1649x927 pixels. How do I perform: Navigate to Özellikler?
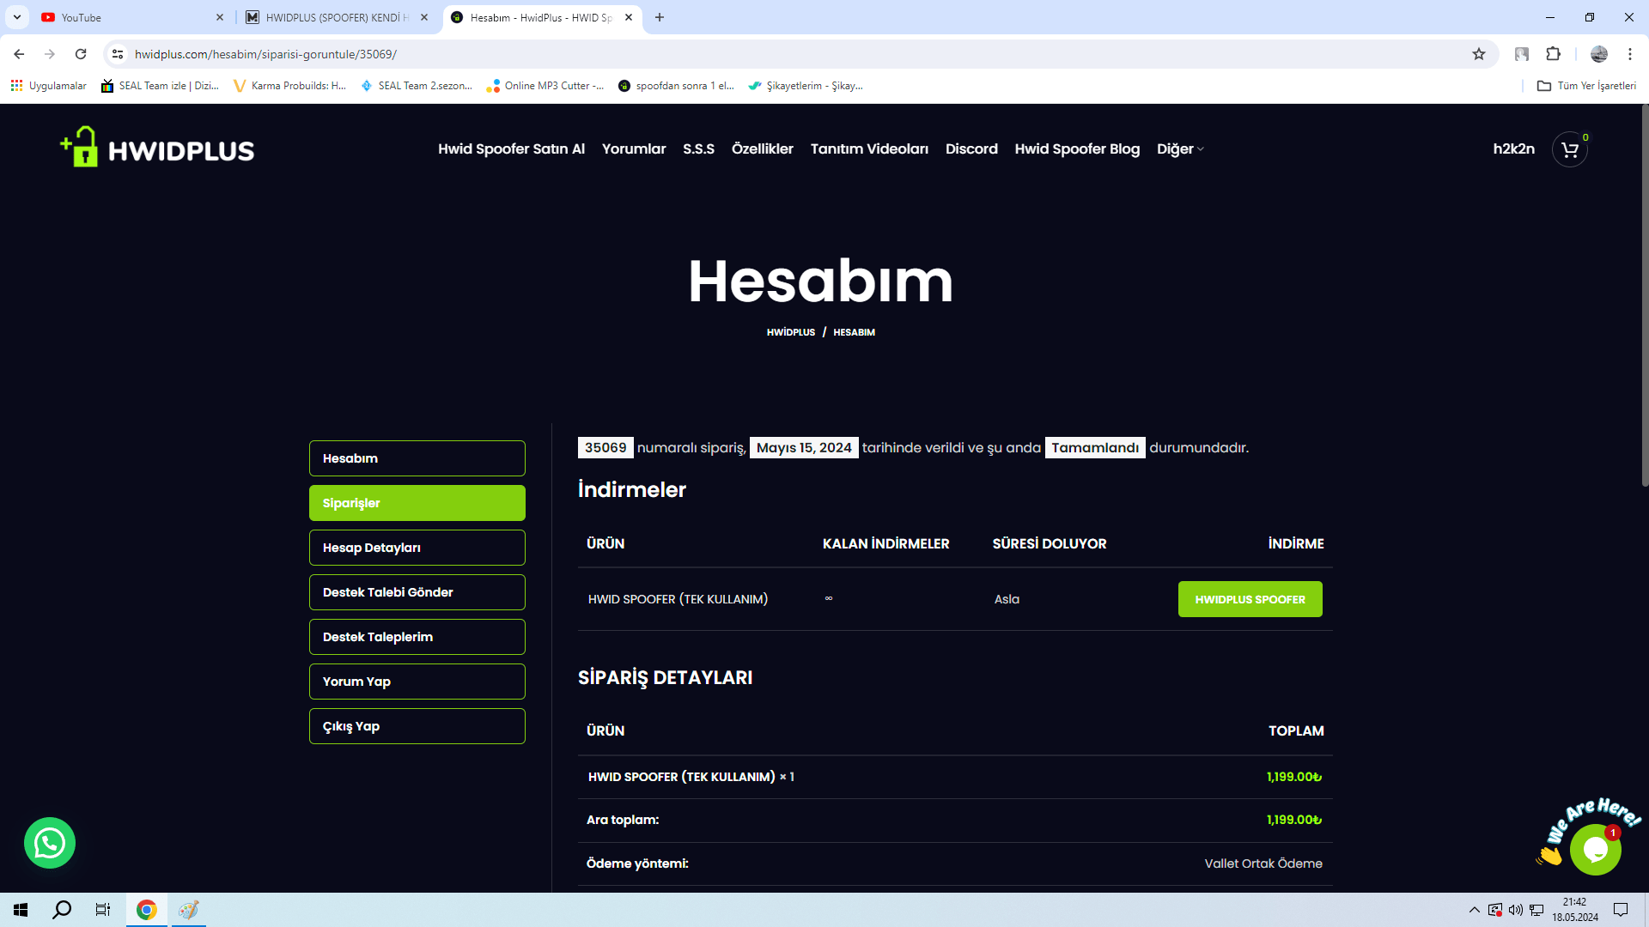(763, 149)
